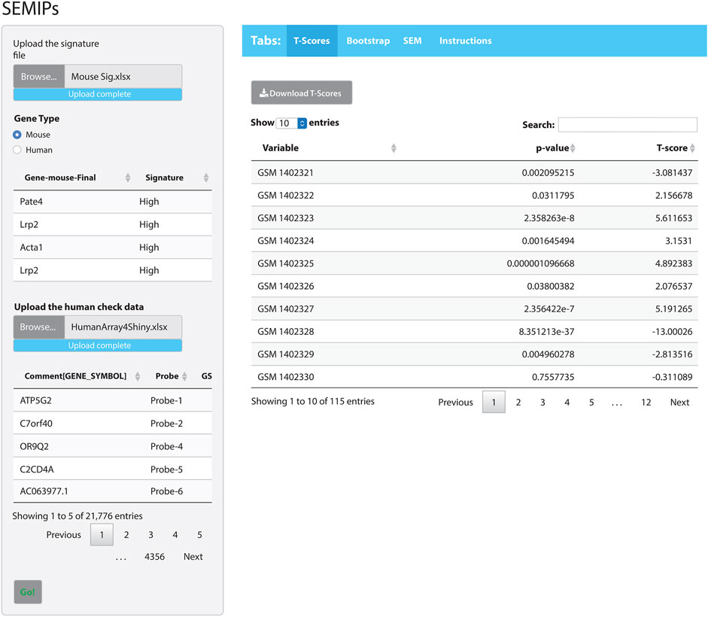Viewport: 708px width, 617px height.
Task: Select the GSM 1402323 row
Action: tap(474, 218)
